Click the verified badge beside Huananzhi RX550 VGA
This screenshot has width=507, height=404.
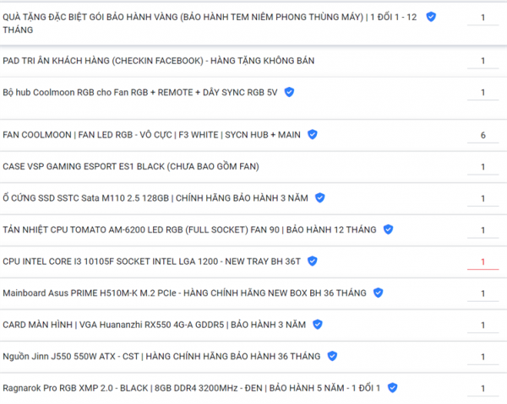click(318, 325)
